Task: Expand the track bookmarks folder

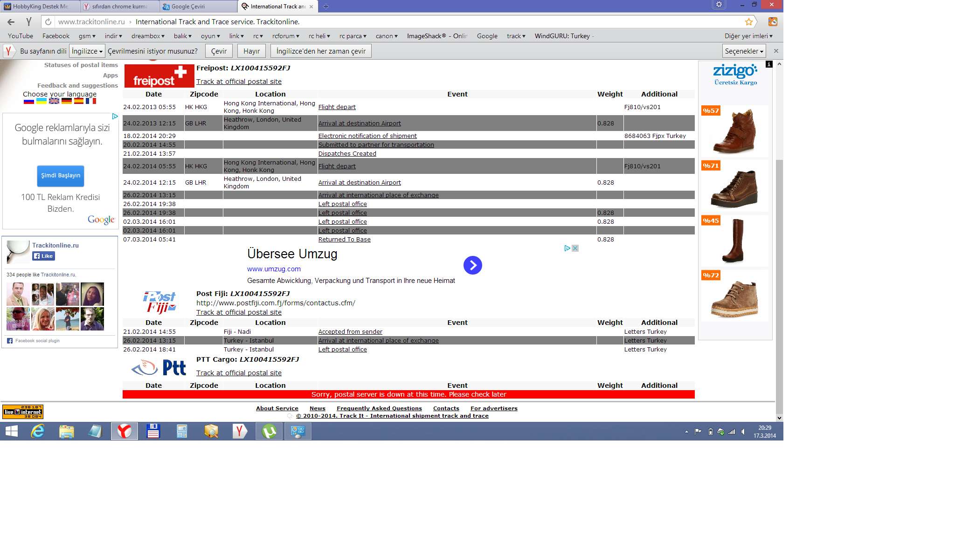Action: coord(516,36)
